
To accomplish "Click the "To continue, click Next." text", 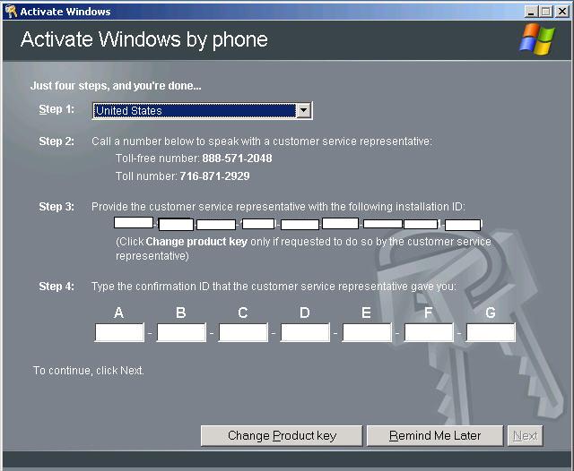I will pos(88,371).
